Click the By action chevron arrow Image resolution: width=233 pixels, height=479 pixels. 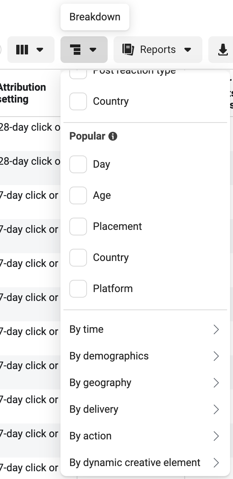(x=216, y=436)
